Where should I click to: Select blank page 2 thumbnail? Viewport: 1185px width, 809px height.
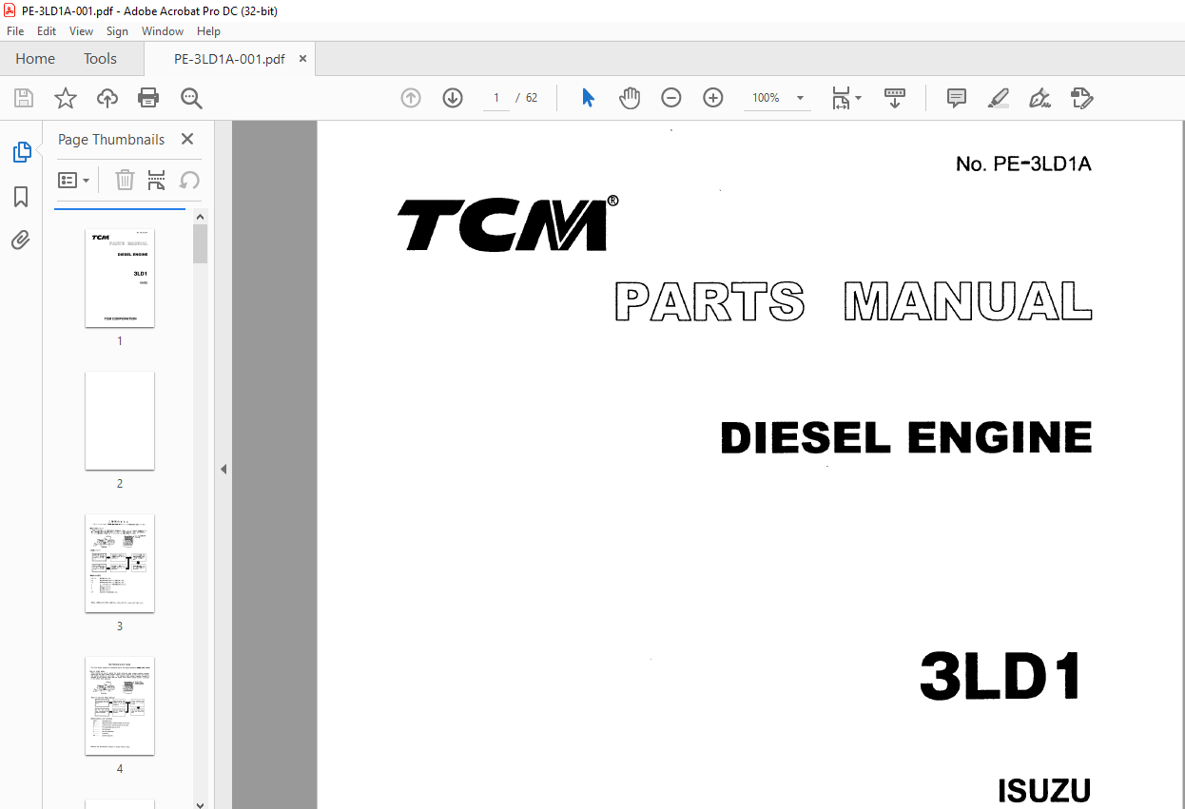[x=120, y=420]
